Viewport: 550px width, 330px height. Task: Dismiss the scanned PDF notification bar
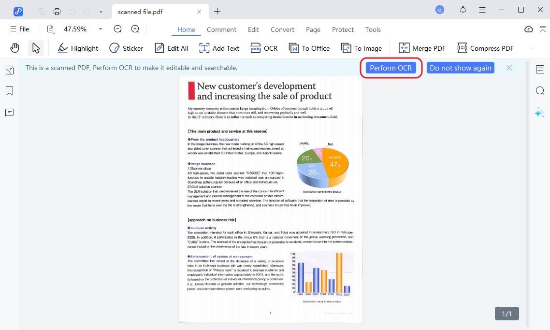point(509,68)
